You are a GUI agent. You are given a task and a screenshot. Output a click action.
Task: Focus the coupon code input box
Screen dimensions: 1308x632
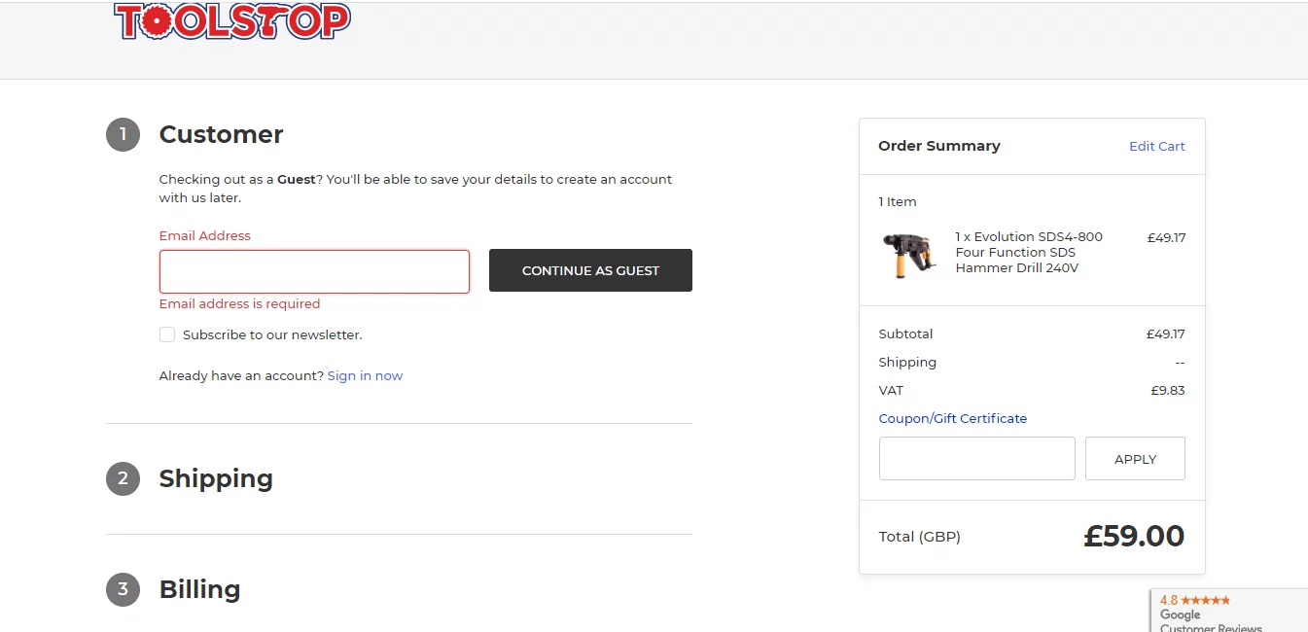pos(977,458)
